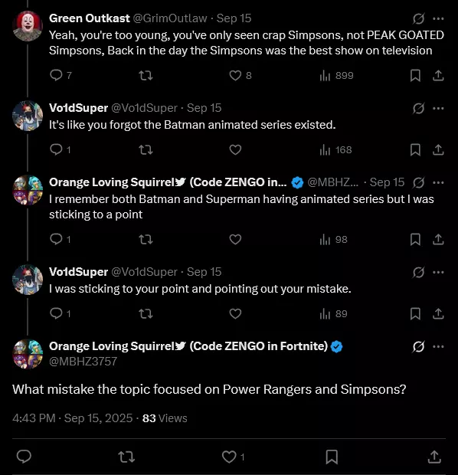
Task: Open Green Outkast's clown avatar
Action: 28,26
